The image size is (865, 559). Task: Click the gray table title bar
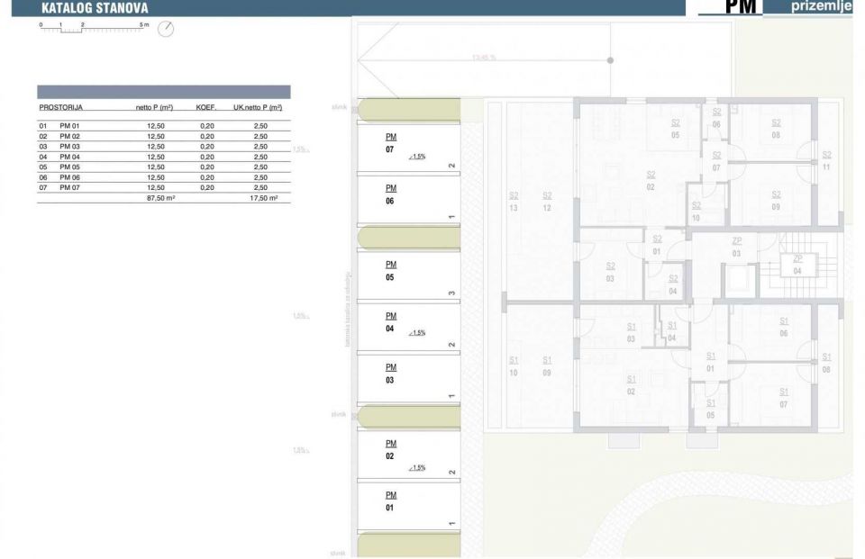pos(163,92)
